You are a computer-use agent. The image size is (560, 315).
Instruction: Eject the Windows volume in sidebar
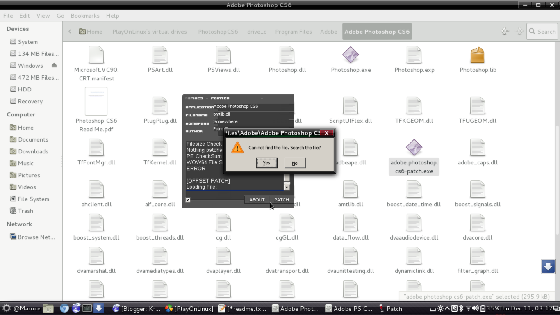(x=54, y=65)
